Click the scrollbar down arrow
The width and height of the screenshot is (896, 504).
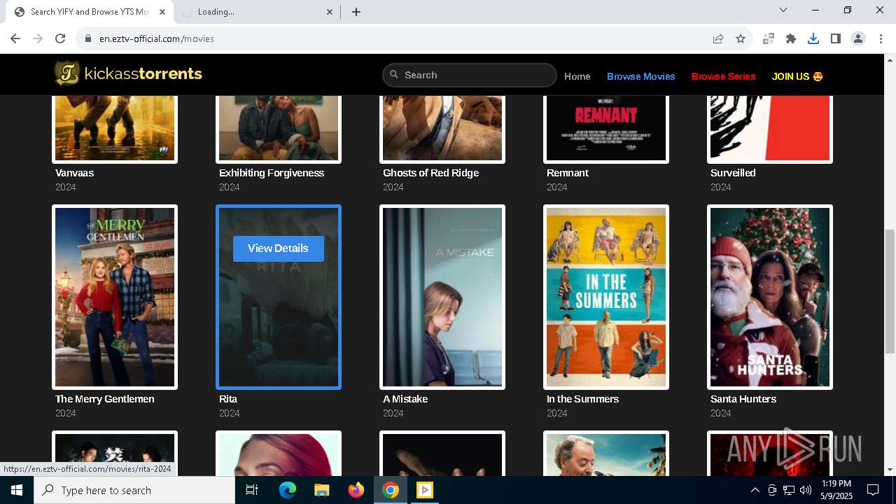click(x=890, y=470)
